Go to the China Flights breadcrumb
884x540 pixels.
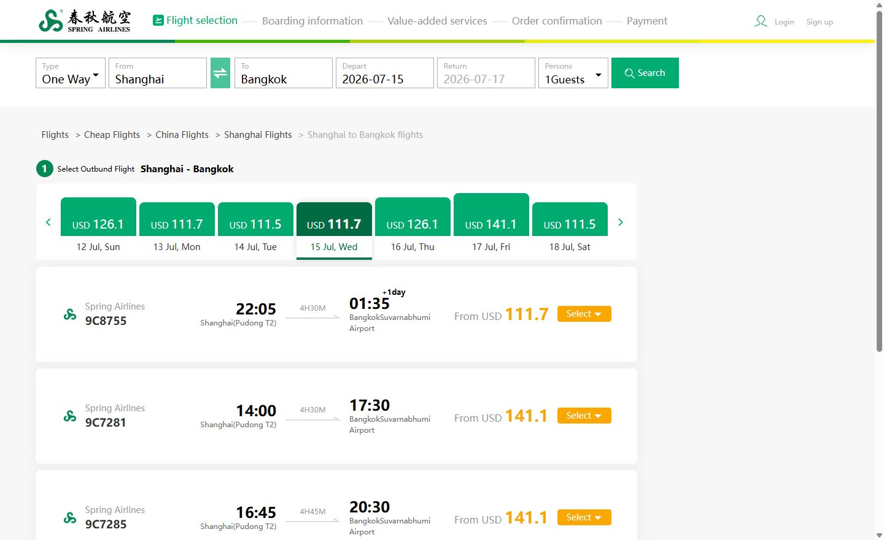coord(182,135)
